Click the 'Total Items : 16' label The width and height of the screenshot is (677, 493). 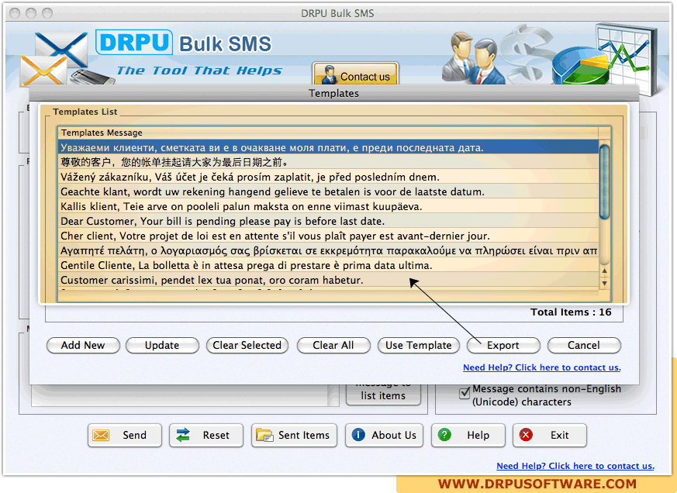tap(571, 312)
